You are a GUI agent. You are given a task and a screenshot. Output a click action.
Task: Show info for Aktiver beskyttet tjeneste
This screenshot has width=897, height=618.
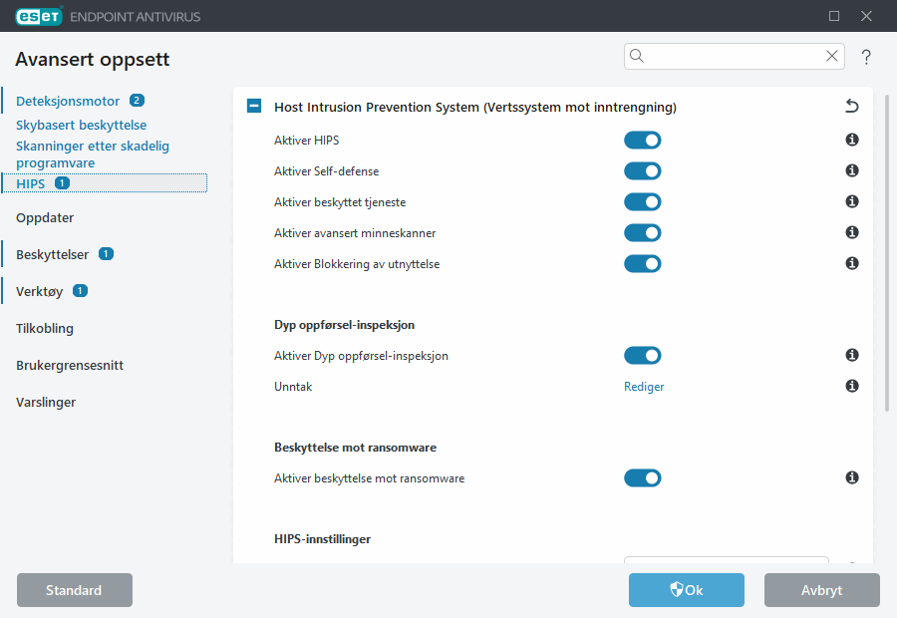pos(852,201)
